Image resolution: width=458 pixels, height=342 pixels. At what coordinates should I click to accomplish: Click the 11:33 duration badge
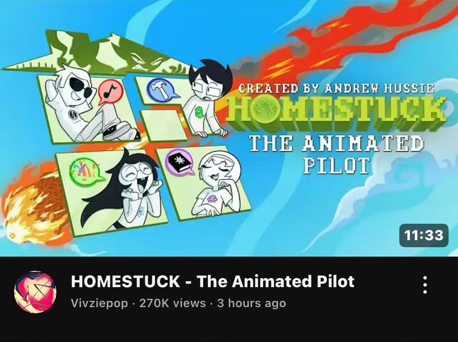pos(424,235)
